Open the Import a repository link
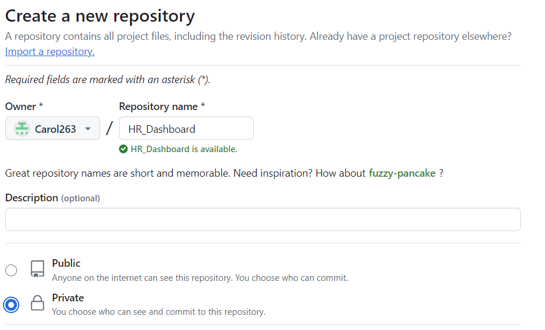The width and height of the screenshot is (545, 330). [50, 51]
